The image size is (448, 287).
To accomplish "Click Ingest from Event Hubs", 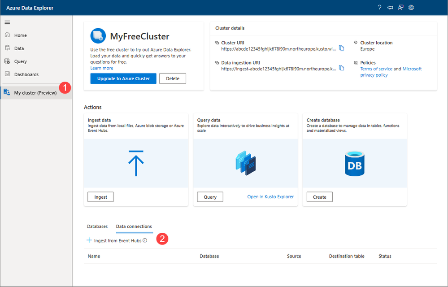I will coord(117,240).
